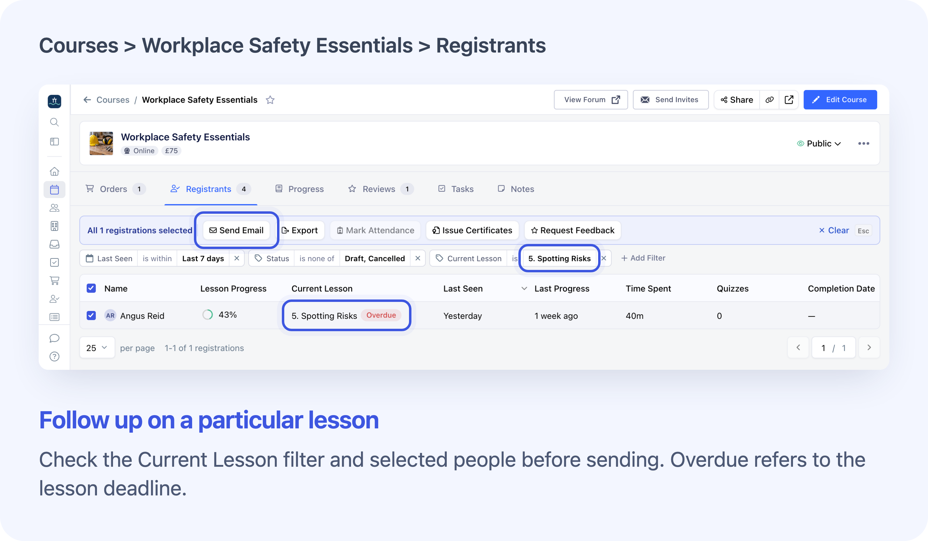Open the 5. Spotting Risks filter value

click(x=559, y=258)
